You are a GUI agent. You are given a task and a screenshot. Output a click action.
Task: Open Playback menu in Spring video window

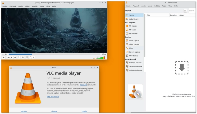click(13, 6)
